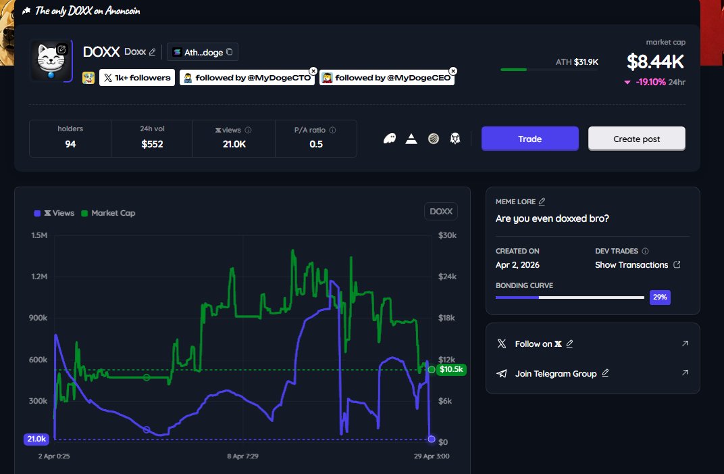Screen dimensions: 724x474
Task: Copy the Ath...doge contract address
Action: (230, 52)
